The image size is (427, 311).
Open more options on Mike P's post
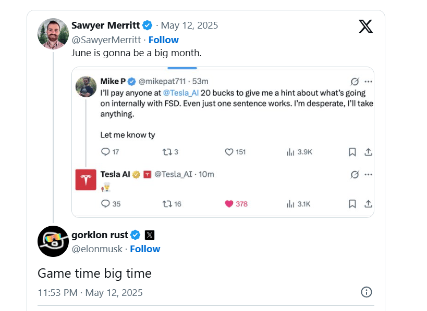368,82
